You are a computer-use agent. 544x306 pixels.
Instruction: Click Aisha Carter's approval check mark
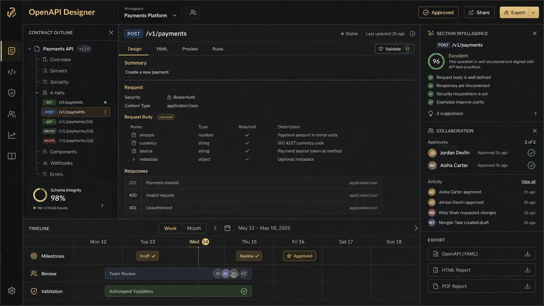click(531, 165)
